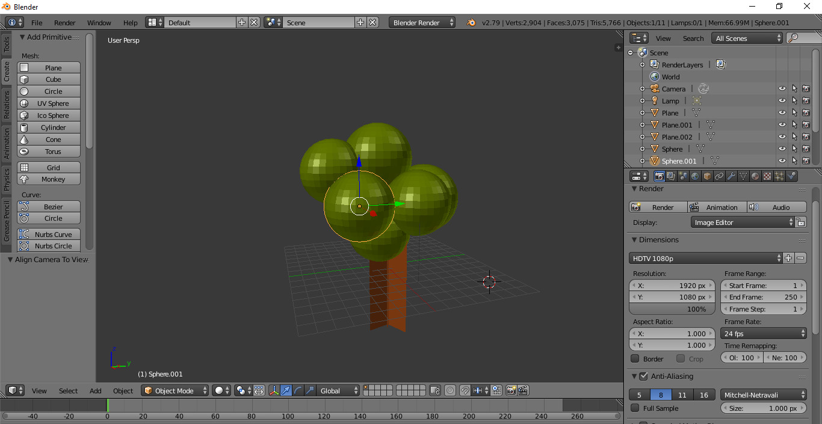This screenshot has height=424, width=822.
Task: Expand the Sphere.001 outliner entry
Action: pos(642,161)
